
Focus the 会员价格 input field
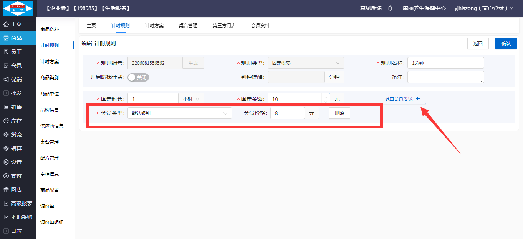[x=288, y=113]
